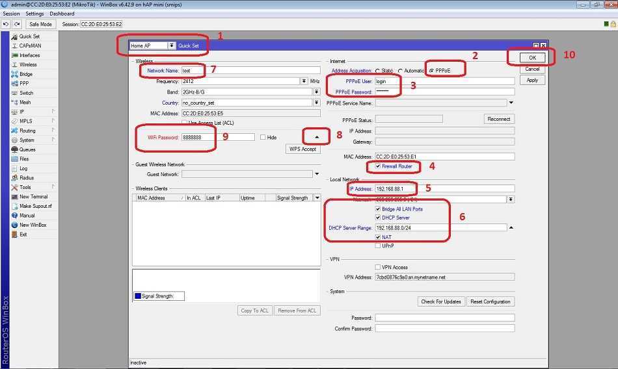Open the IP sidebar menu
618x369 pixels.
(x=22, y=112)
